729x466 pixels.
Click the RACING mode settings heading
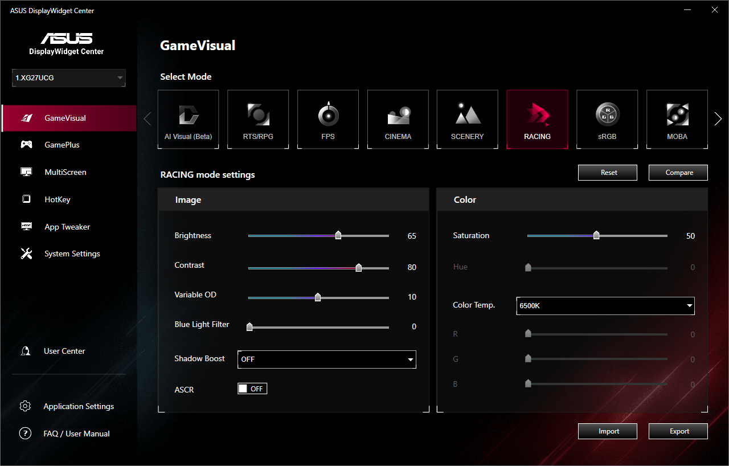point(207,175)
